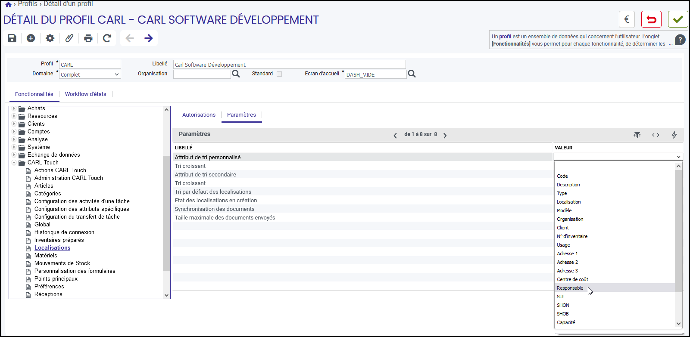Open the Localisations tree link
690x337 pixels.
(x=52, y=248)
